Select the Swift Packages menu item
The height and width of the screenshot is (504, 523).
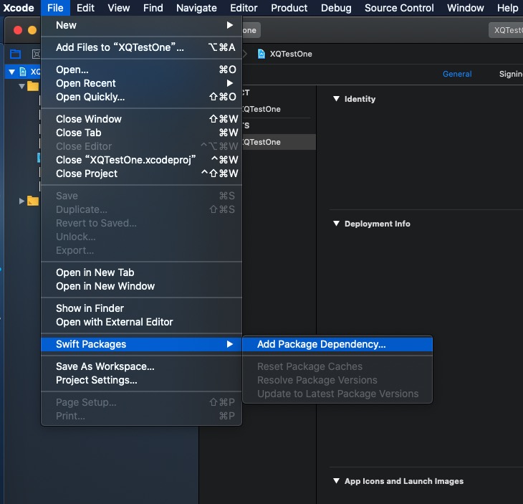pyautogui.click(x=141, y=344)
